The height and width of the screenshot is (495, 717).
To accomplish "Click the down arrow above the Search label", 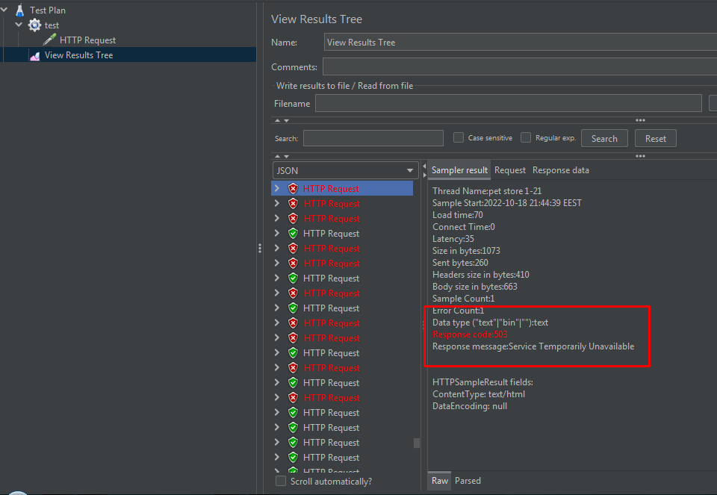I will click(x=286, y=121).
